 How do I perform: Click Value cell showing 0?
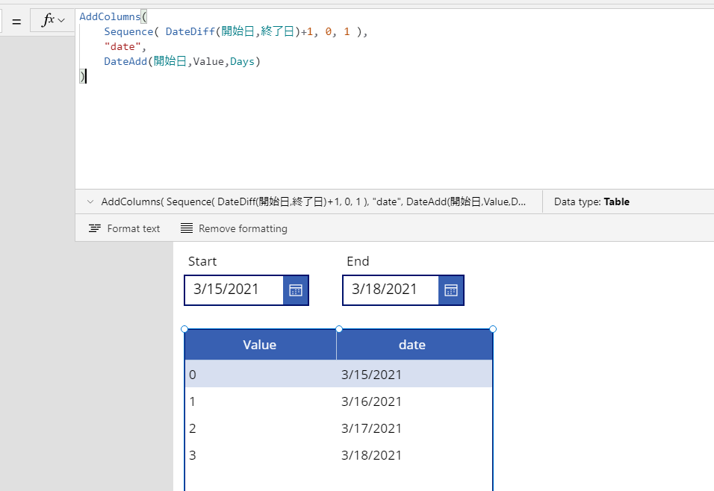[x=193, y=375]
